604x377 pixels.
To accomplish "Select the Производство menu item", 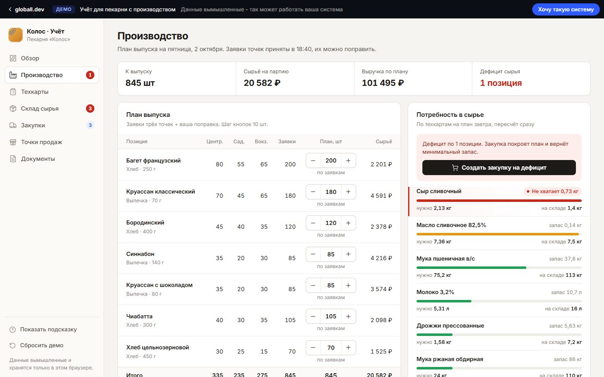I will (x=52, y=75).
